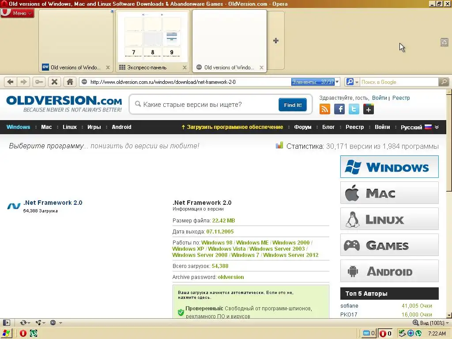The width and height of the screenshot is (452, 339).
Task: Click the Linux category banner
Action: coord(389,219)
